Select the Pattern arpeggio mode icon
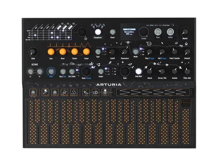The width and height of the screenshot is (218, 166). 74,92
